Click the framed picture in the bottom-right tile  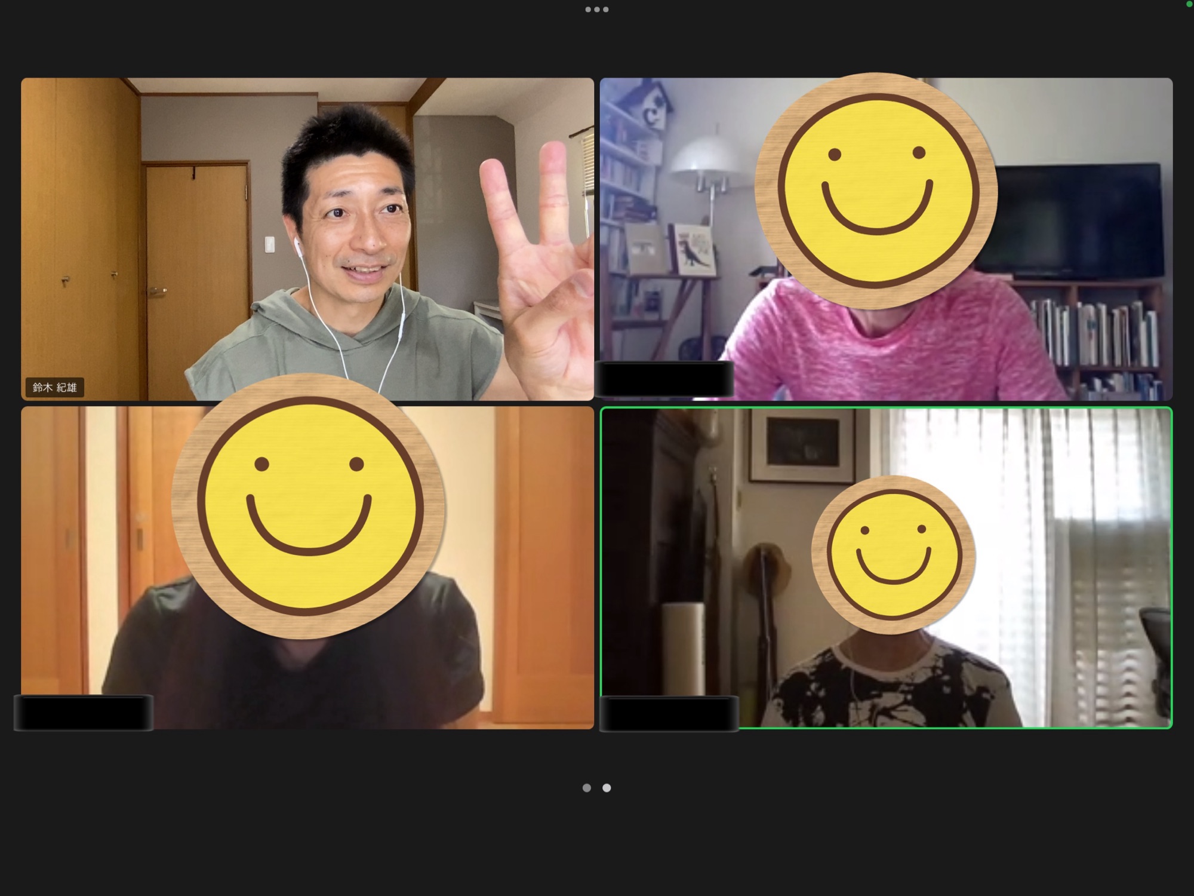[802, 446]
